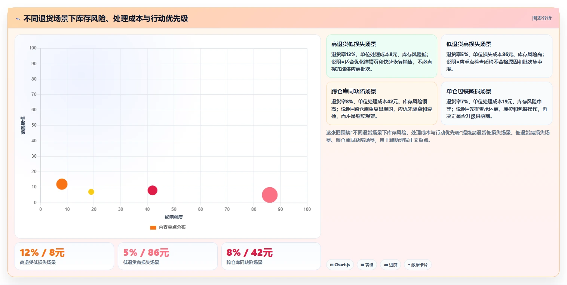Click the y-axis tick value 100
This screenshot has width=567, height=285.
tap(33, 48)
